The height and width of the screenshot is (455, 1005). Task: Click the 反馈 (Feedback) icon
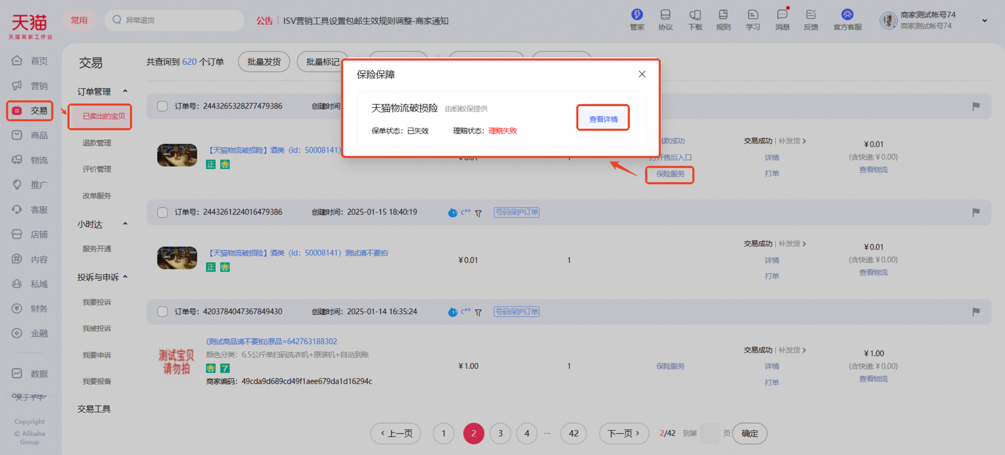pos(811,19)
